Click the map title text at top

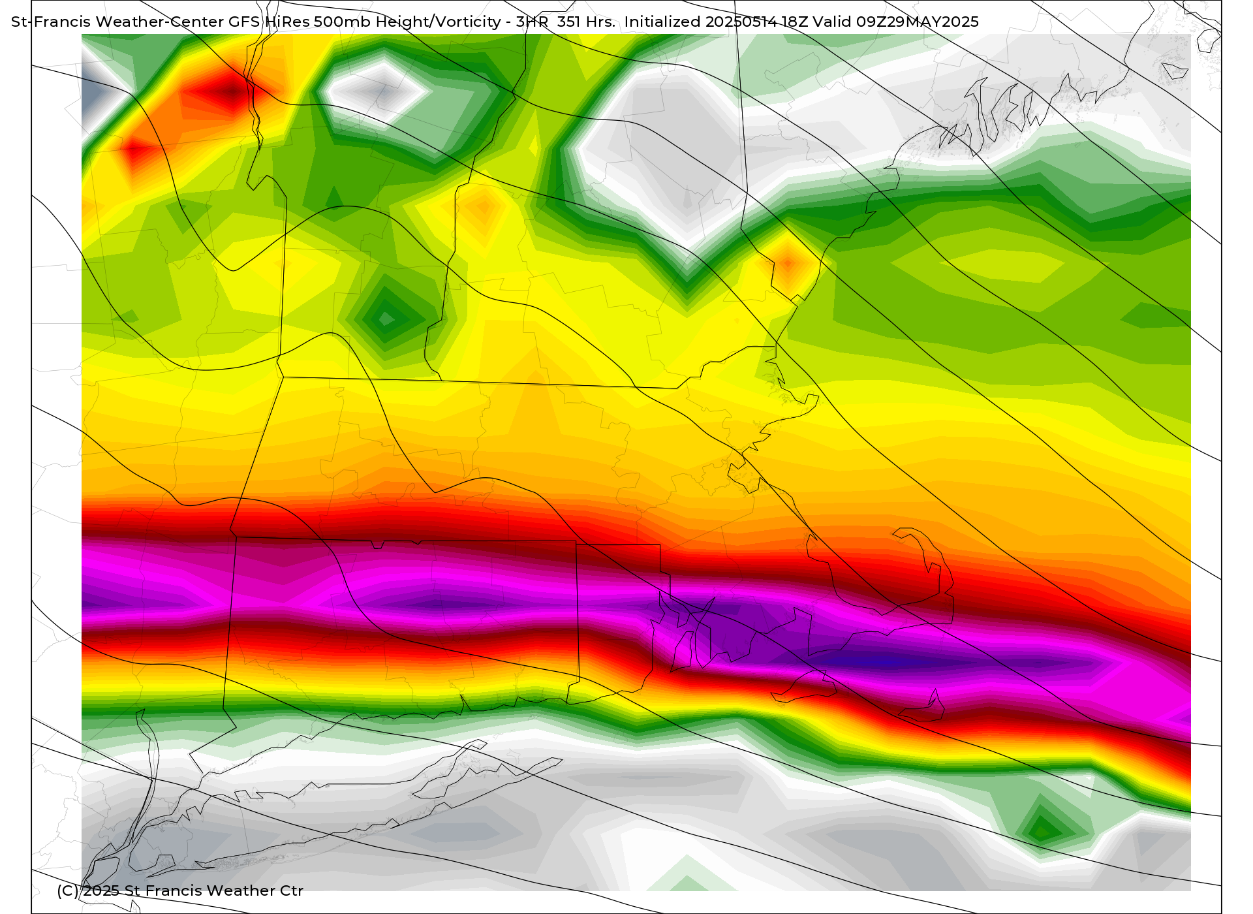tap(495, 22)
